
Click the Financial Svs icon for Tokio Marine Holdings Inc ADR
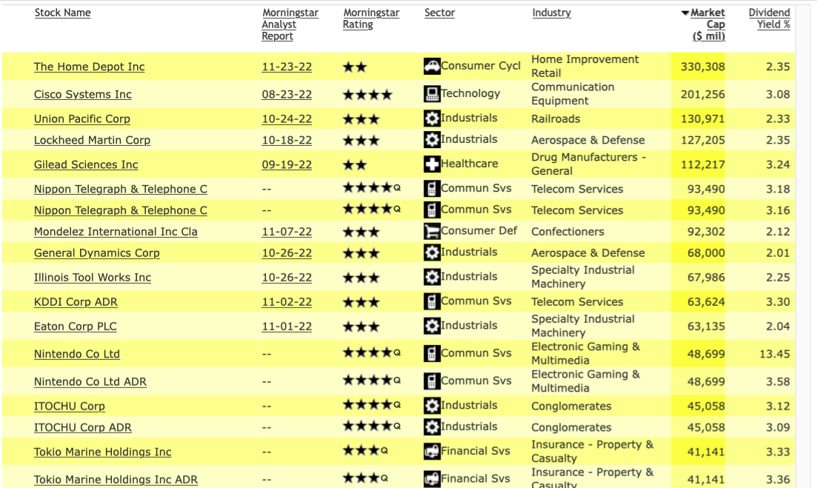coord(432,479)
